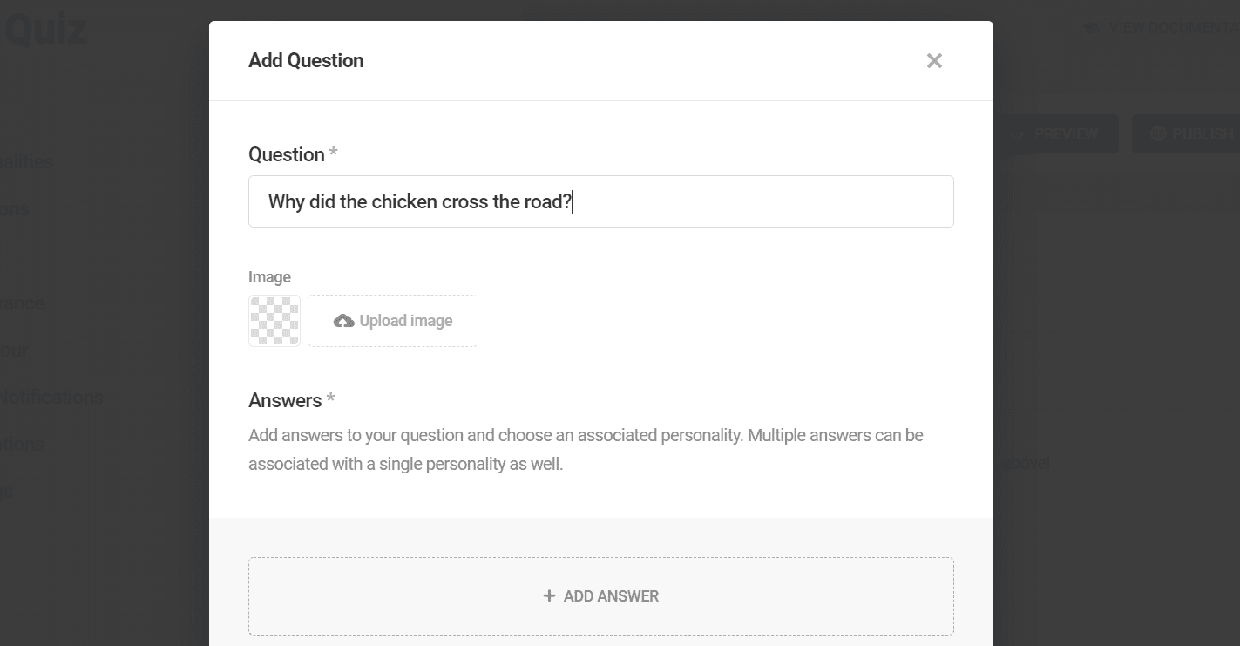
Task: Click the ADD ANSWER dashed box
Action: (x=601, y=596)
